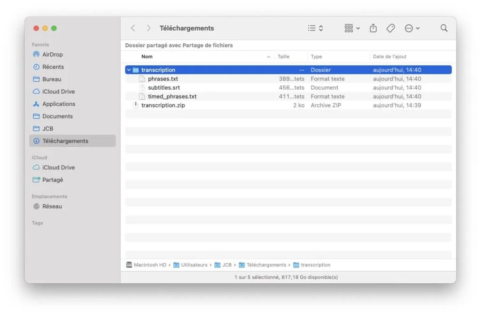Image resolution: width=481 pixels, height=316 pixels.
Task: Open the Tags icon in the toolbar
Action: point(390,28)
